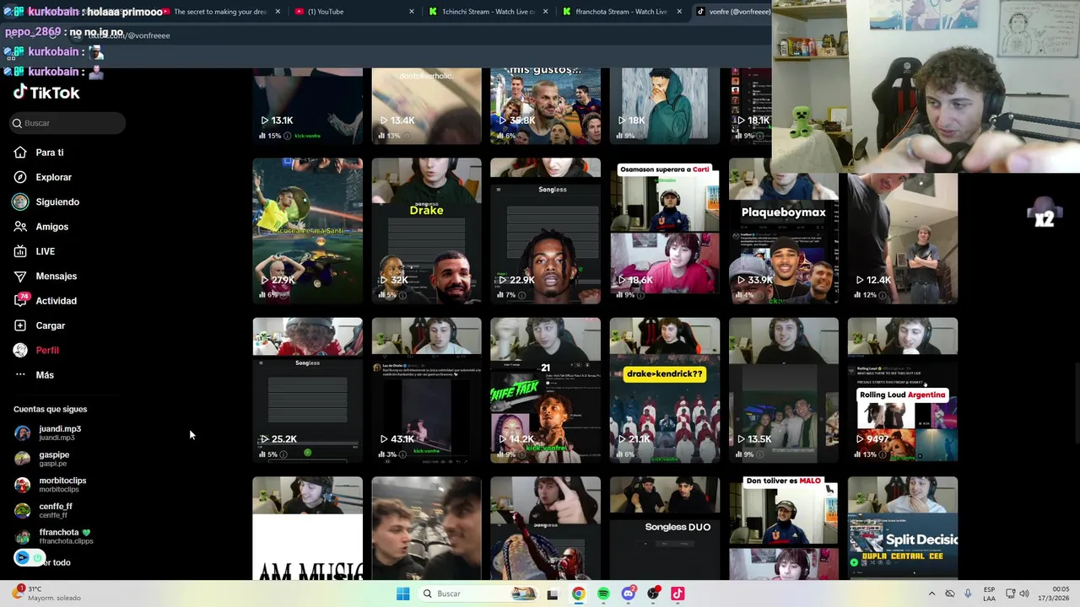1080x607 pixels.
Task: Open the Para ti home icon
Action: [x=20, y=153]
